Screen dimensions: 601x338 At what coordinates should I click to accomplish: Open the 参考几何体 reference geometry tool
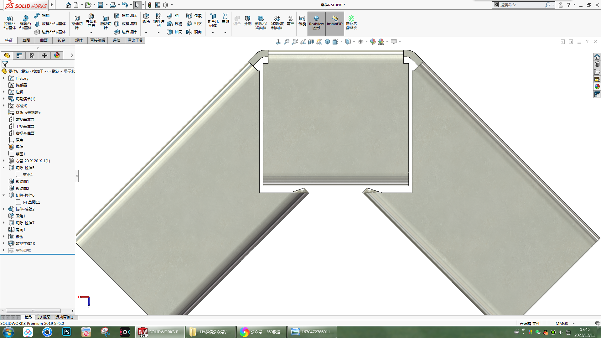(213, 20)
